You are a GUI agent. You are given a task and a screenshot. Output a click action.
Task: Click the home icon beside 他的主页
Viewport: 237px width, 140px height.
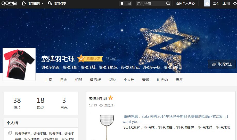[x=24, y=3]
